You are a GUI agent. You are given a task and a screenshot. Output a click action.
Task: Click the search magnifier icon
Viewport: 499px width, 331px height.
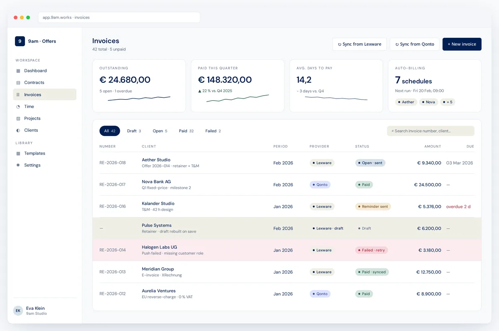pyautogui.click(x=392, y=131)
